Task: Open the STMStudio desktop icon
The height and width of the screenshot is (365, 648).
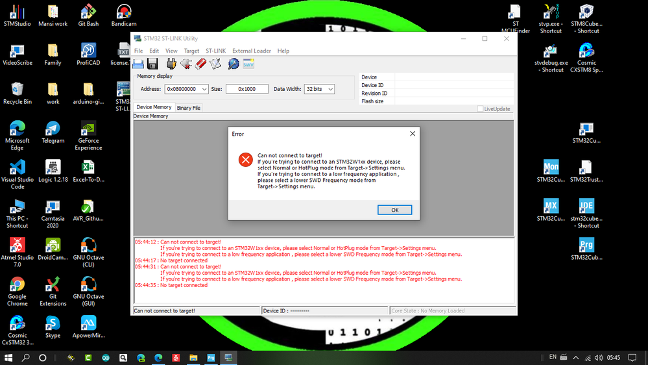Action: 17,16
